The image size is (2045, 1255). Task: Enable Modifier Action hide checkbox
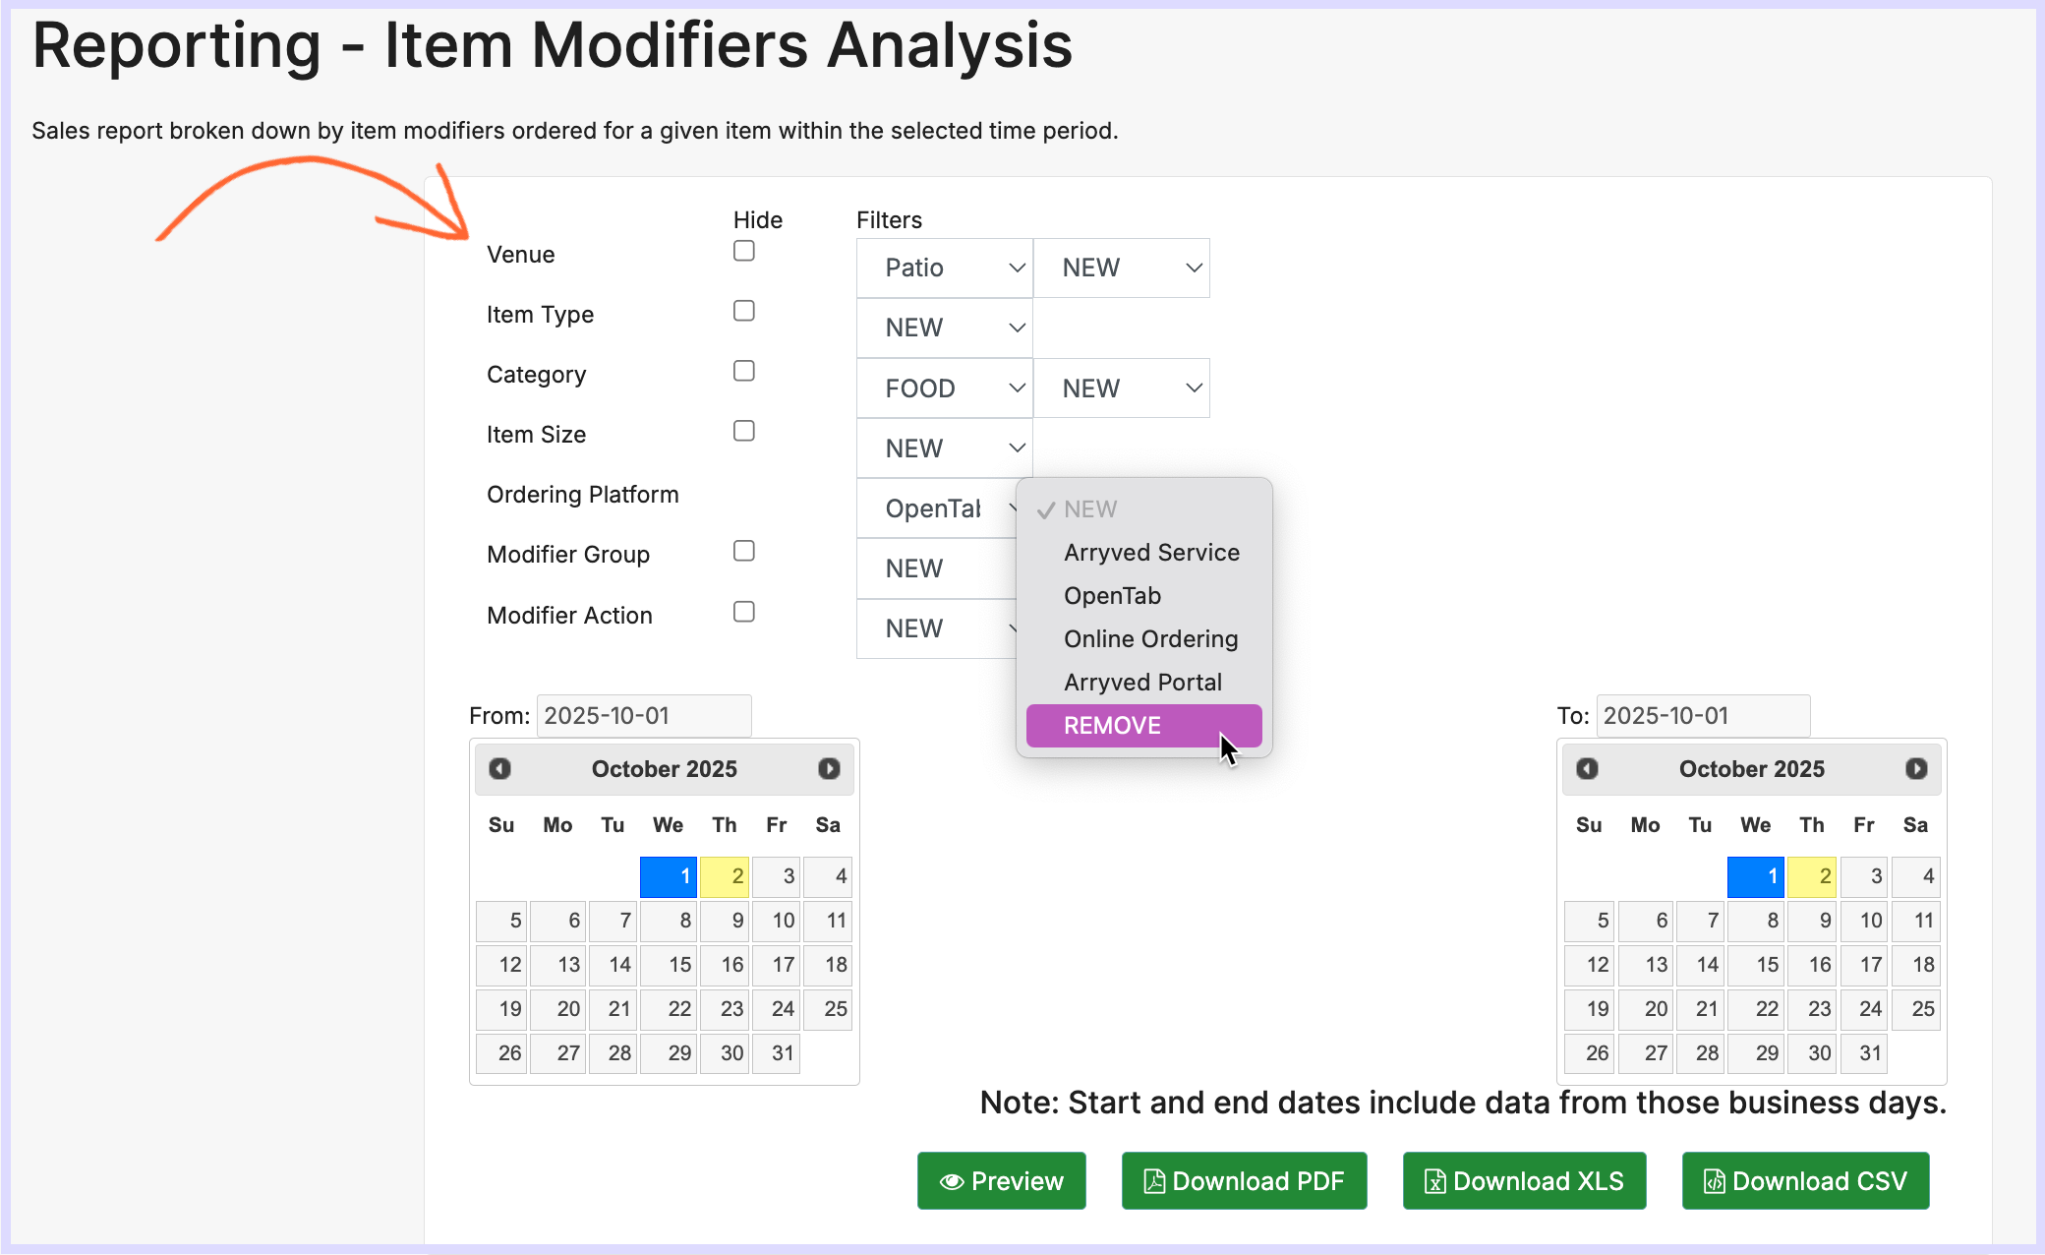click(x=744, y=612)
